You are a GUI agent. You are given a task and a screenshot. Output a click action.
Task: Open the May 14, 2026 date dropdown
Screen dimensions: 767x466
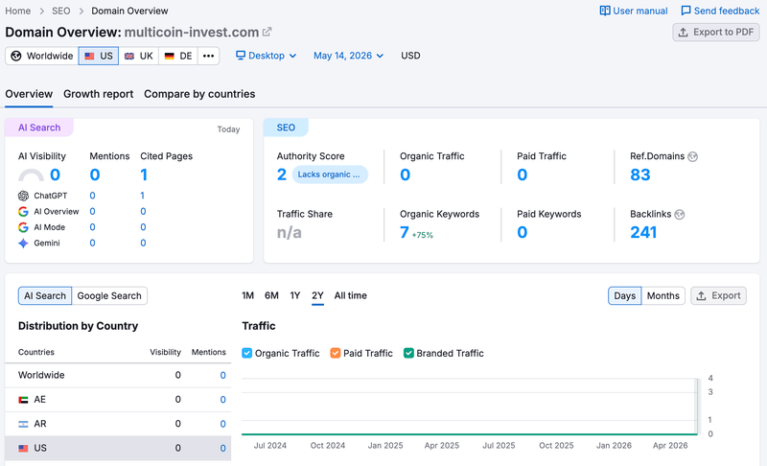point(348,56)
